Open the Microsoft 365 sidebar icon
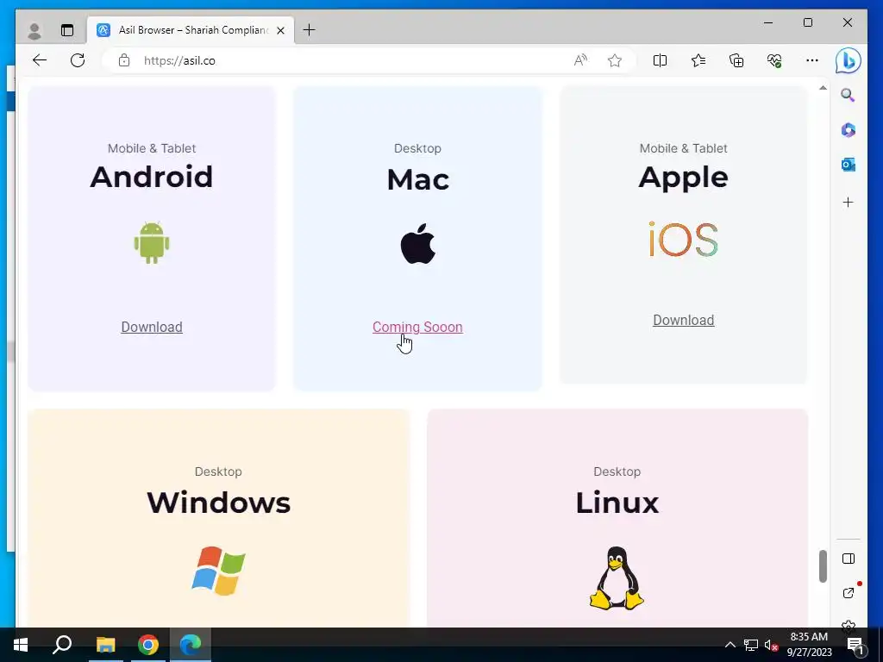The width and height of the screenshot is (883, 662). 849,130
